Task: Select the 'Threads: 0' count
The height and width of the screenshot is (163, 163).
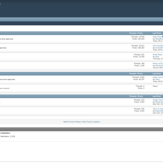Action: (x=140, y=86)
